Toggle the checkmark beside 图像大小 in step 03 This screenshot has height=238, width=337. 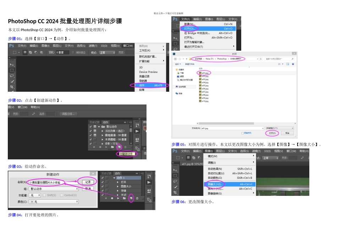tap(103, 186)
